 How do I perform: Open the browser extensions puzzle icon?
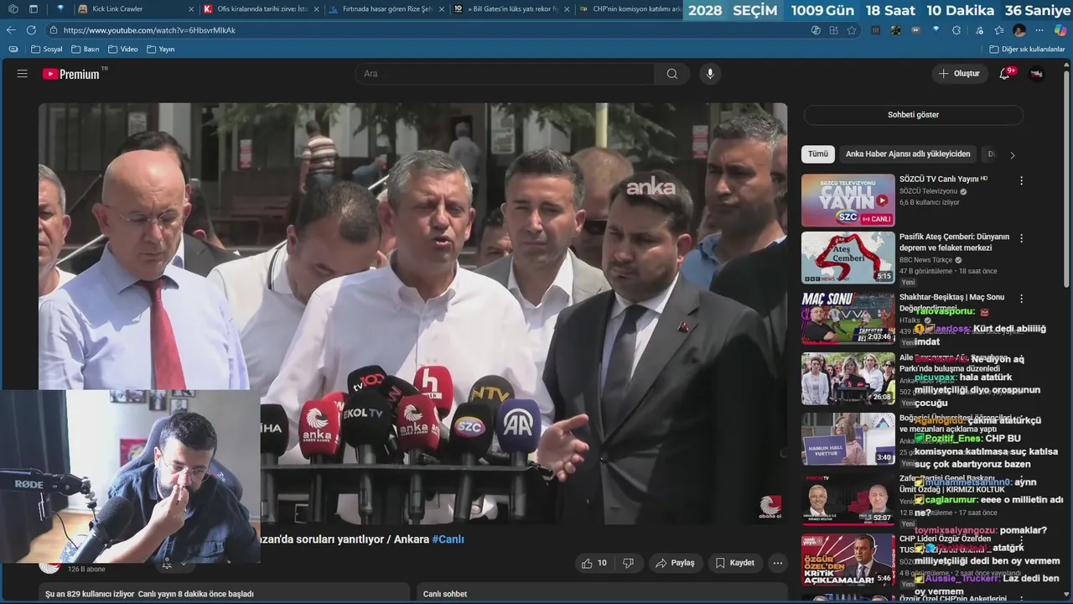click(x=956, y=30)
